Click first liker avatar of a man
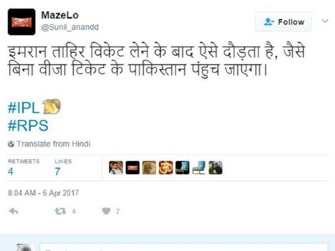Viewport: 335px width, 251px height. (116, 168)
